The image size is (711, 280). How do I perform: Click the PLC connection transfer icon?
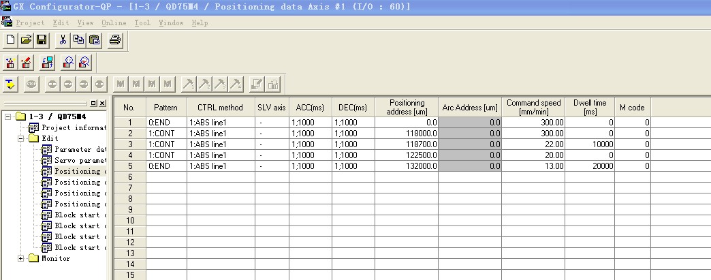(x=48, y=63)
